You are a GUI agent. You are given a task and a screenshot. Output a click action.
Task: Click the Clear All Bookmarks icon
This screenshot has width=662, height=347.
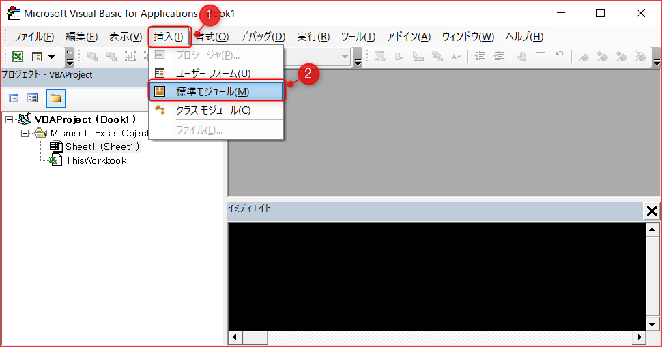coord(640,57)
